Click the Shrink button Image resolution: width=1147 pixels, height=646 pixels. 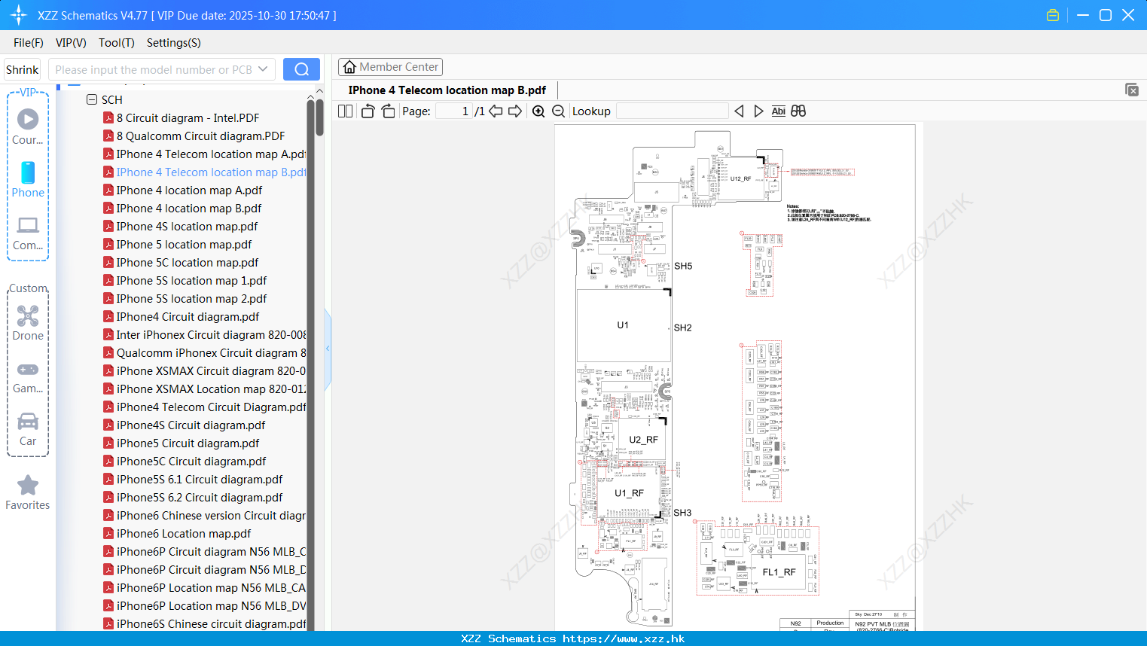point(22,69)
